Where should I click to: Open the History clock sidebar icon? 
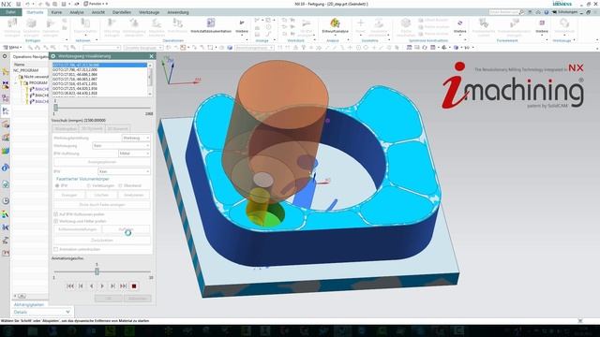point(6,201)
